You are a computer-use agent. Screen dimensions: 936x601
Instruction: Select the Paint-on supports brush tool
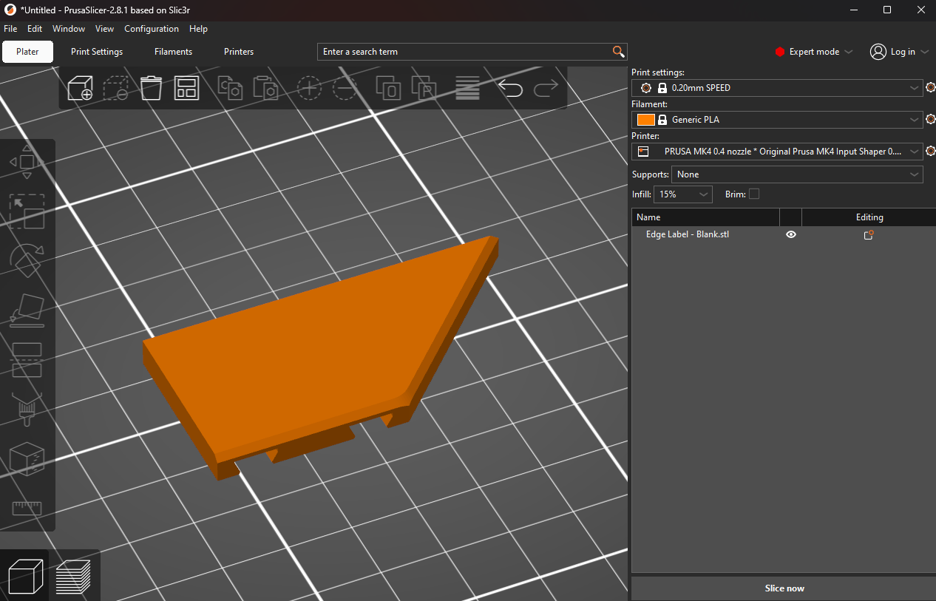[27, 409]
